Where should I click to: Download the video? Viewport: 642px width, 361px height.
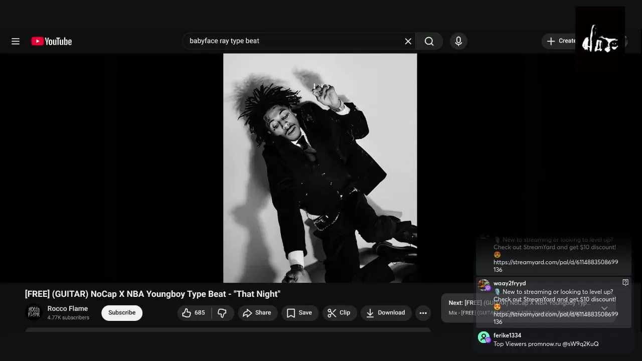(386, 313)
